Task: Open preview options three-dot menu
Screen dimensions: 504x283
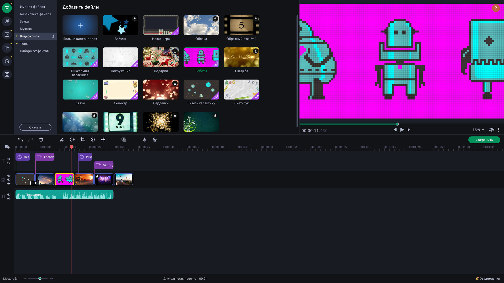Action: (x=498, y=130)
